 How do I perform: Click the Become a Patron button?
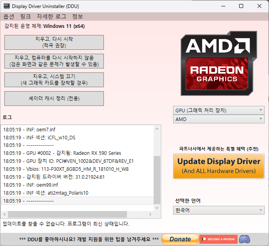point(218,239)
